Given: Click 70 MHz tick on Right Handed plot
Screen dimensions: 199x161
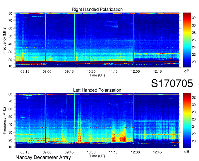Looking at the screenshot, I should click(x=10, y=20).
